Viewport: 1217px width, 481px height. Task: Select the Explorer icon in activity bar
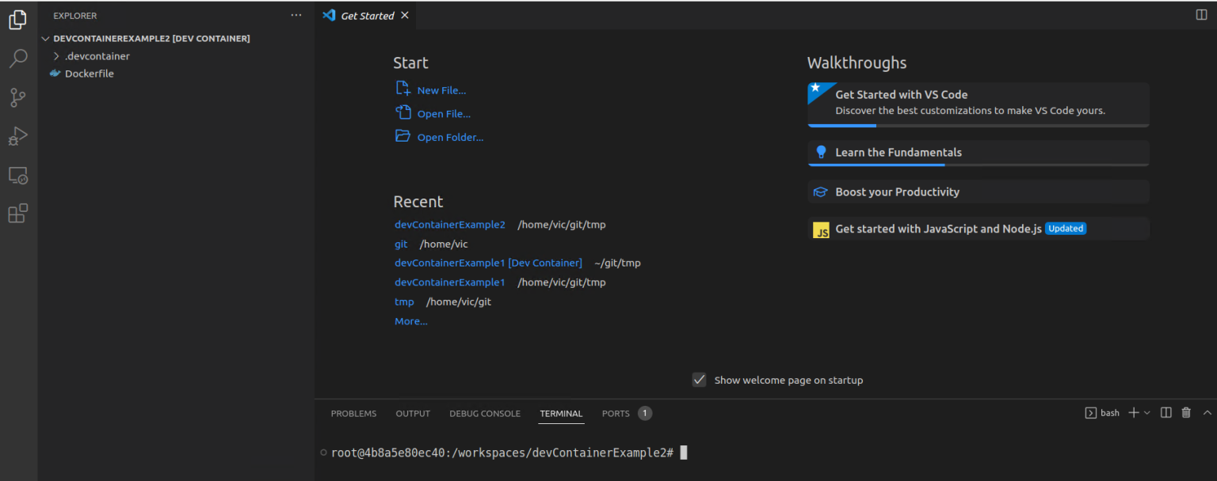tap(18, 20)
